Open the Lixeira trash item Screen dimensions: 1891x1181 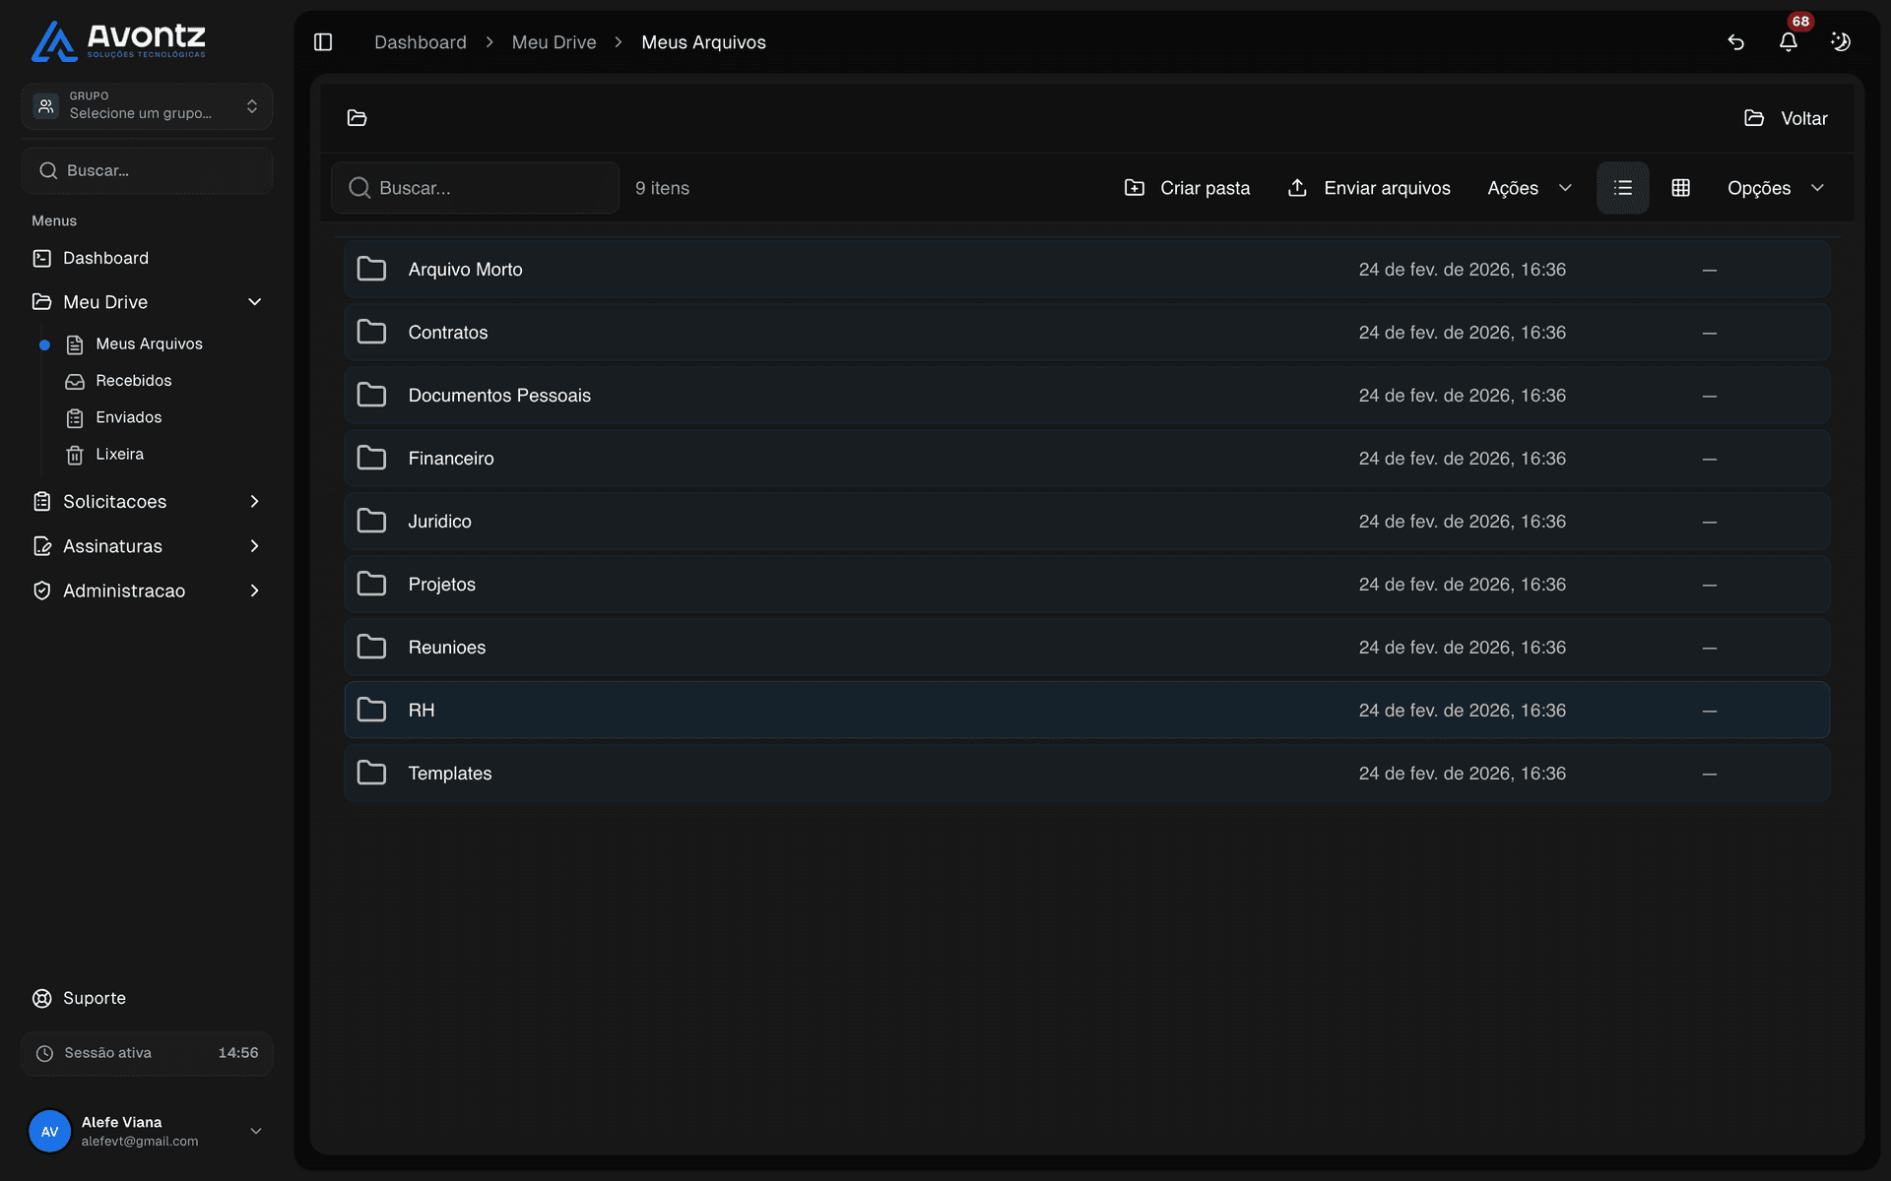tap(119, 455)
